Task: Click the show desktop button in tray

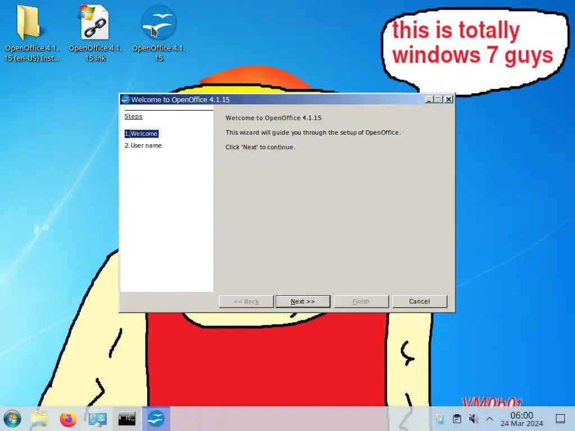Action: (x=560, y=419)
